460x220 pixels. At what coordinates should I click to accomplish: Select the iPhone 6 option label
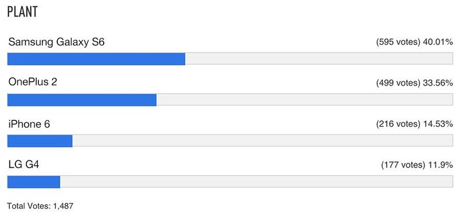click(29, 124)
